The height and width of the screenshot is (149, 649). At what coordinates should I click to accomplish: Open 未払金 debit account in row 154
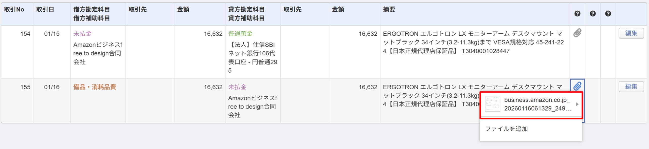pos(82,34)
